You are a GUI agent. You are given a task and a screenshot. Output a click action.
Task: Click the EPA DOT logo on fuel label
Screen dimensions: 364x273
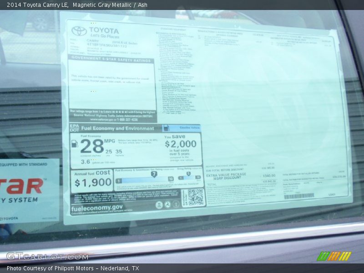74,127
